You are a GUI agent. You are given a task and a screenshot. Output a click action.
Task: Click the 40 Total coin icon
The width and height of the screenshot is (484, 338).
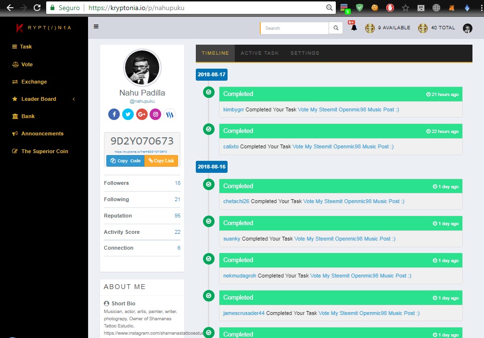422,28
